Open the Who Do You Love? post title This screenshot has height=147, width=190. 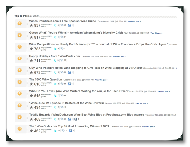tap(80, 91)
